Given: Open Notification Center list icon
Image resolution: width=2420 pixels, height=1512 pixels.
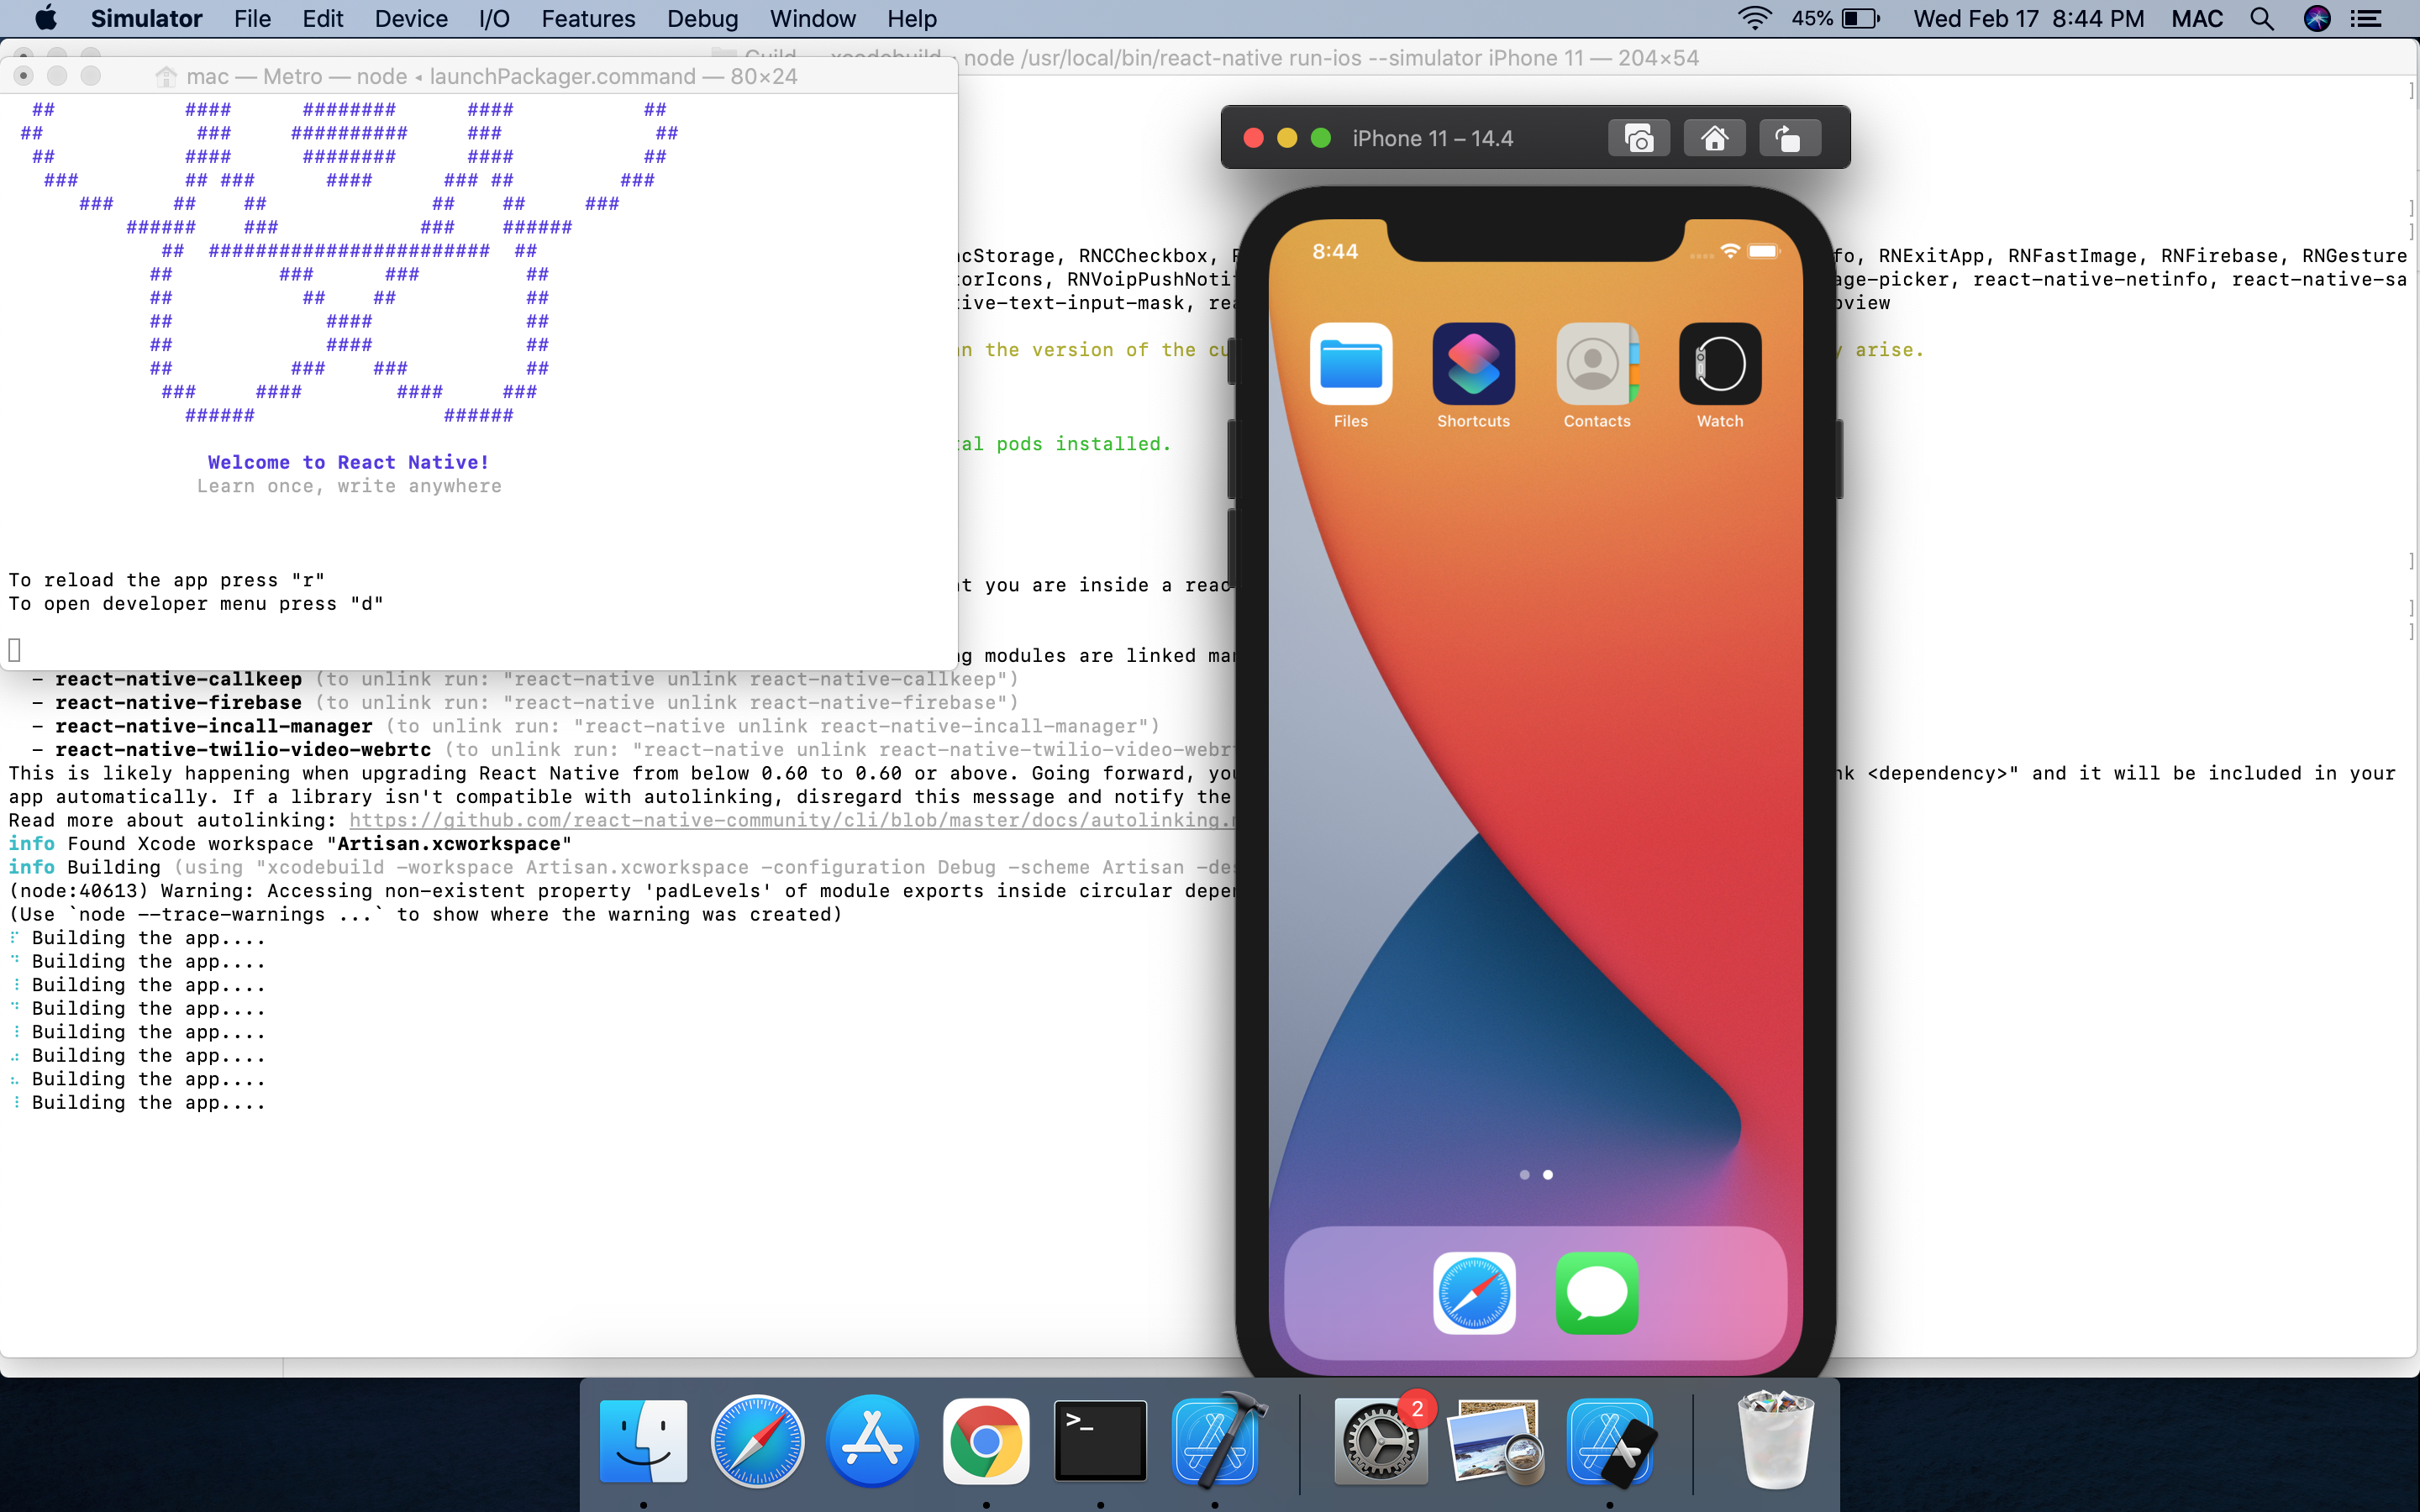Looking at the screenshot, I should point(2366,18).
